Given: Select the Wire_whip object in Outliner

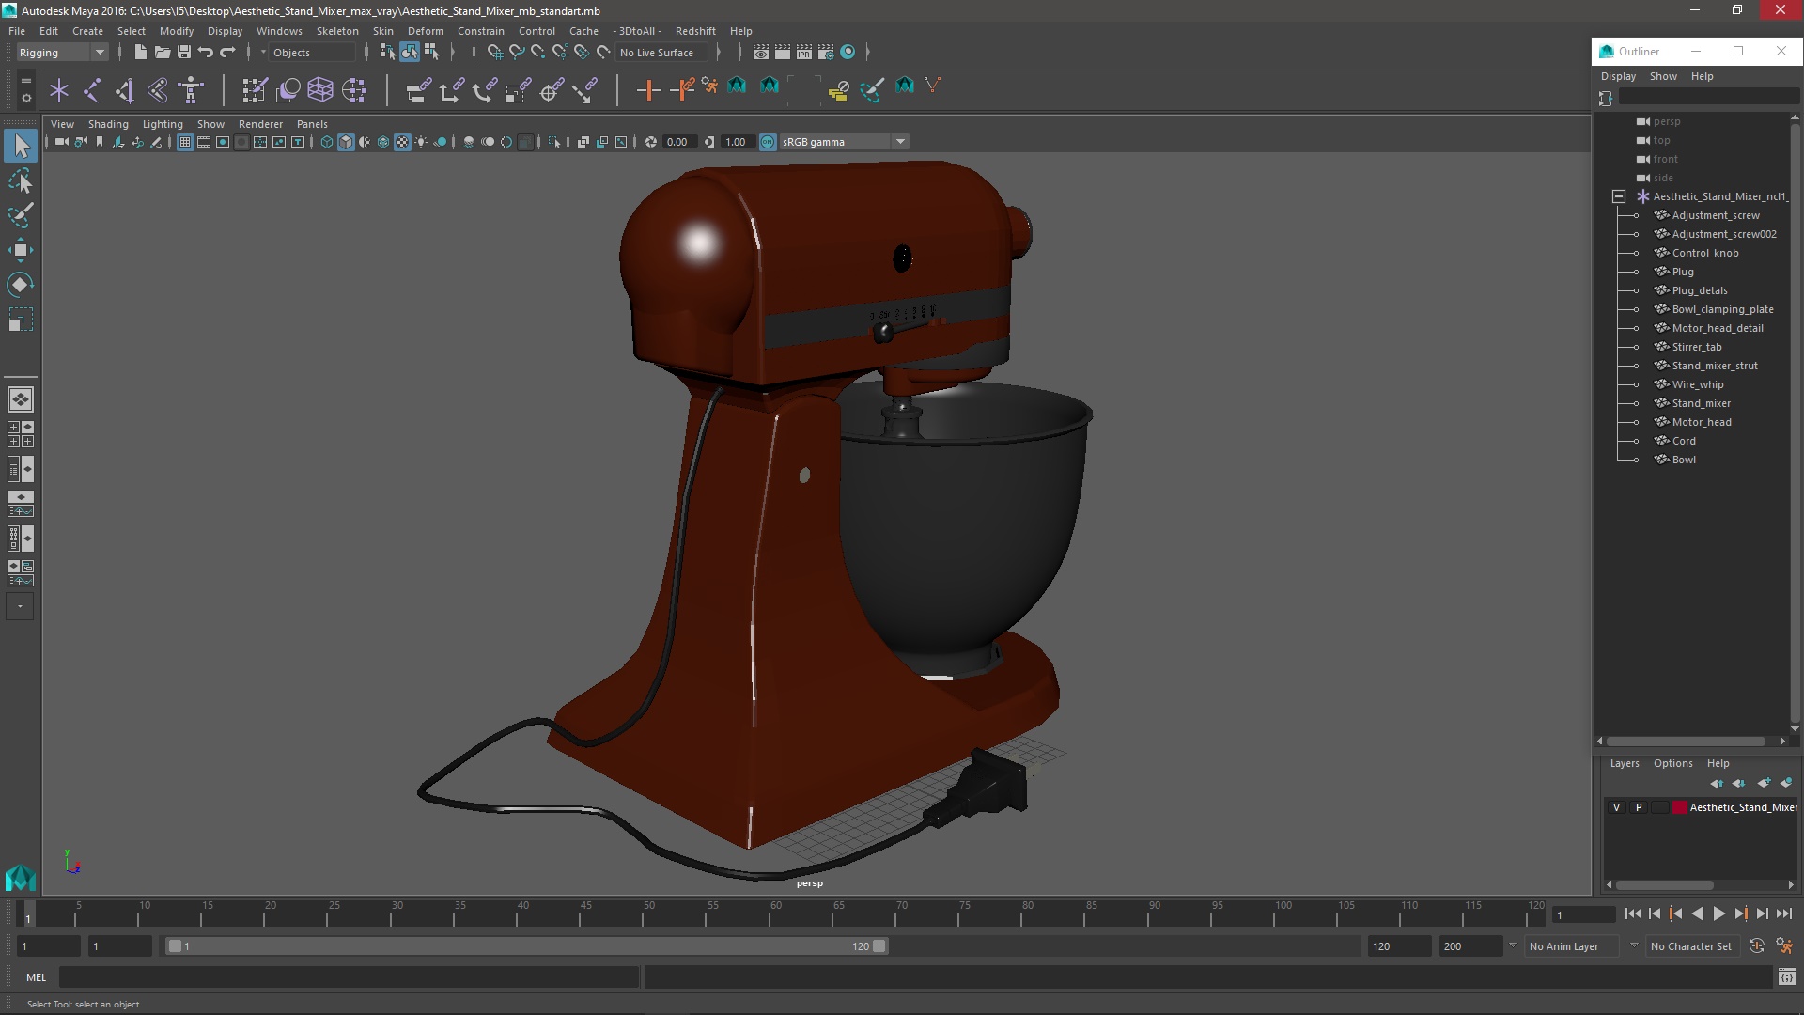Looking at the screenshot, I should (1697, 384).
